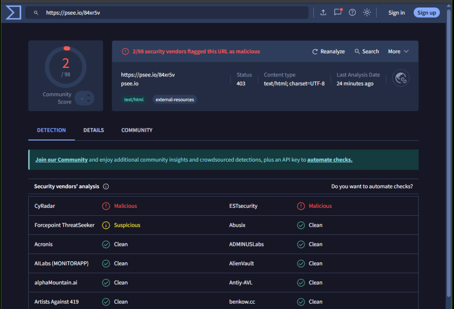Open the automate checks link
The width and height of the screenshot is (454, 309).
coord(330,160)
